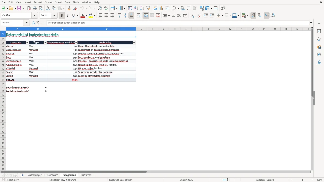Image resolution: width=324 pixels, height=182 pixels.
Task: Click column D header
Action: [107, 29]
